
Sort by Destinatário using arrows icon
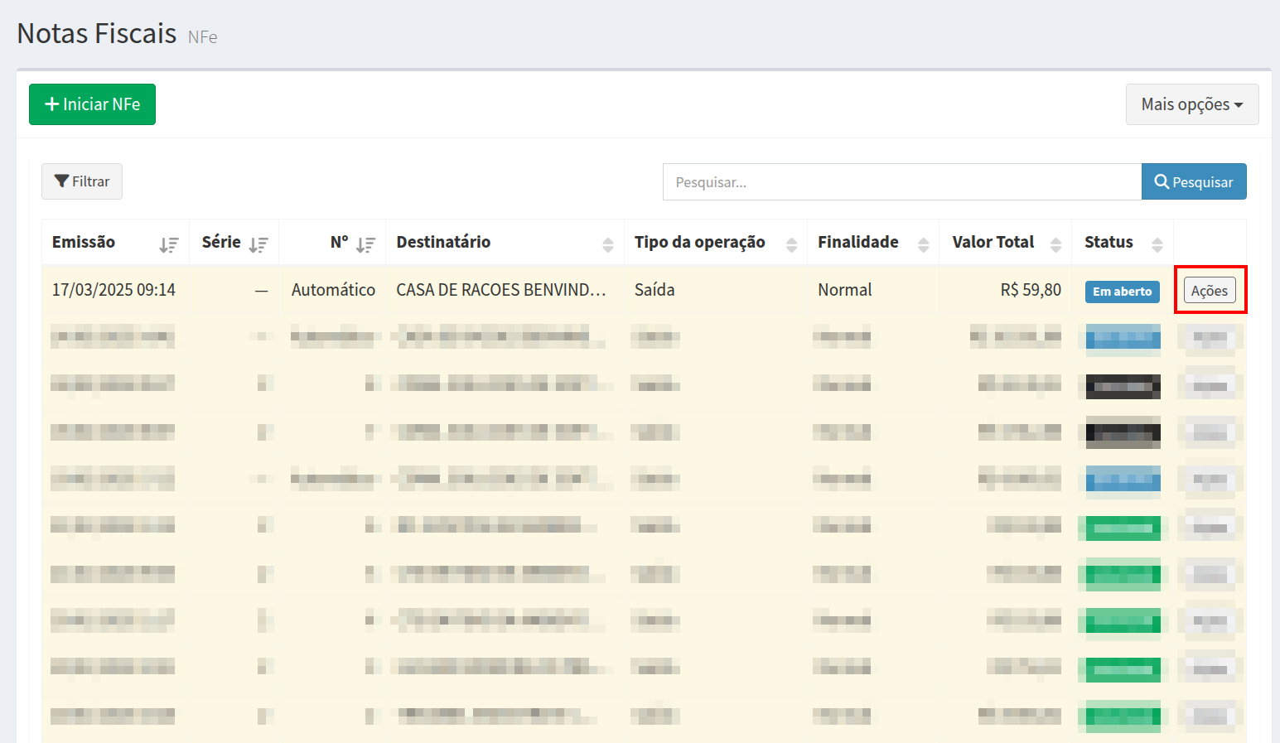point(607,244)
